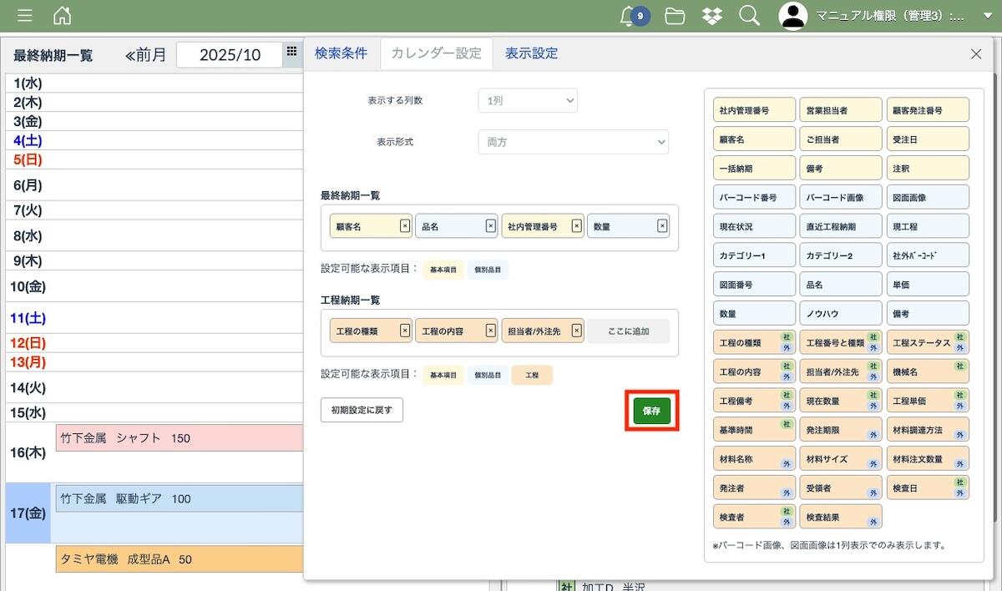1002x591 pixels.
Task: Select the orange 工程 category swatch
Action: tap(532, 376)
